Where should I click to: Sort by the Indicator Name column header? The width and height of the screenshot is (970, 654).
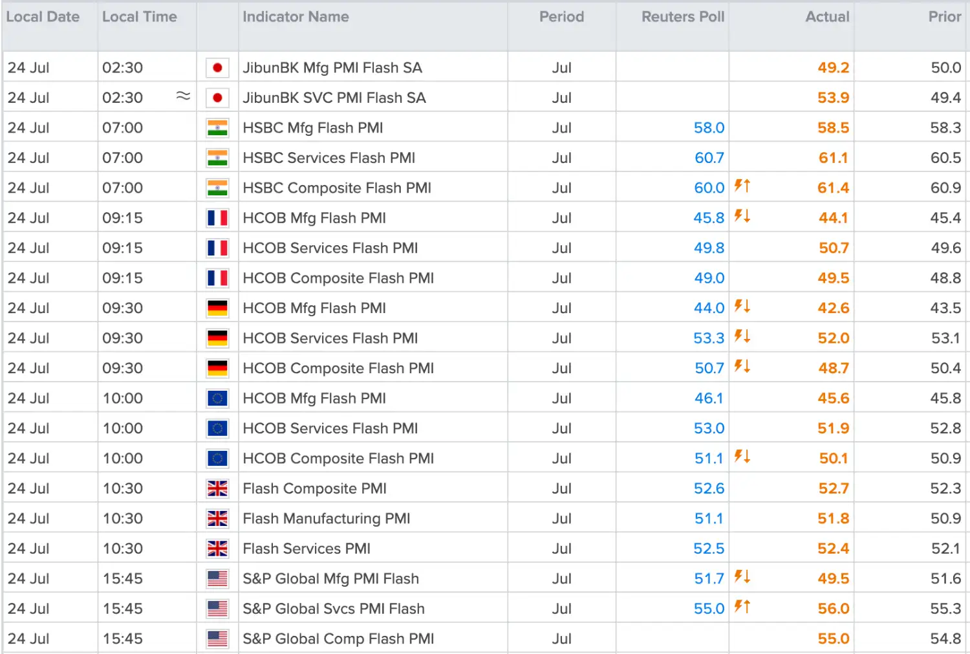click(x=296, y=17)
